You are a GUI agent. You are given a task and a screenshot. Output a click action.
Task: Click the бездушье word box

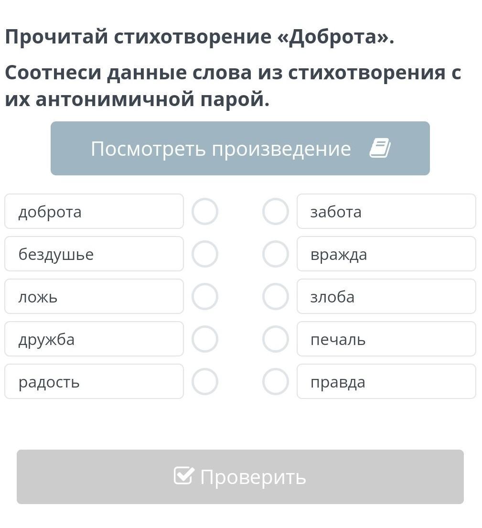pyautogui.click(x=94, y=254)
